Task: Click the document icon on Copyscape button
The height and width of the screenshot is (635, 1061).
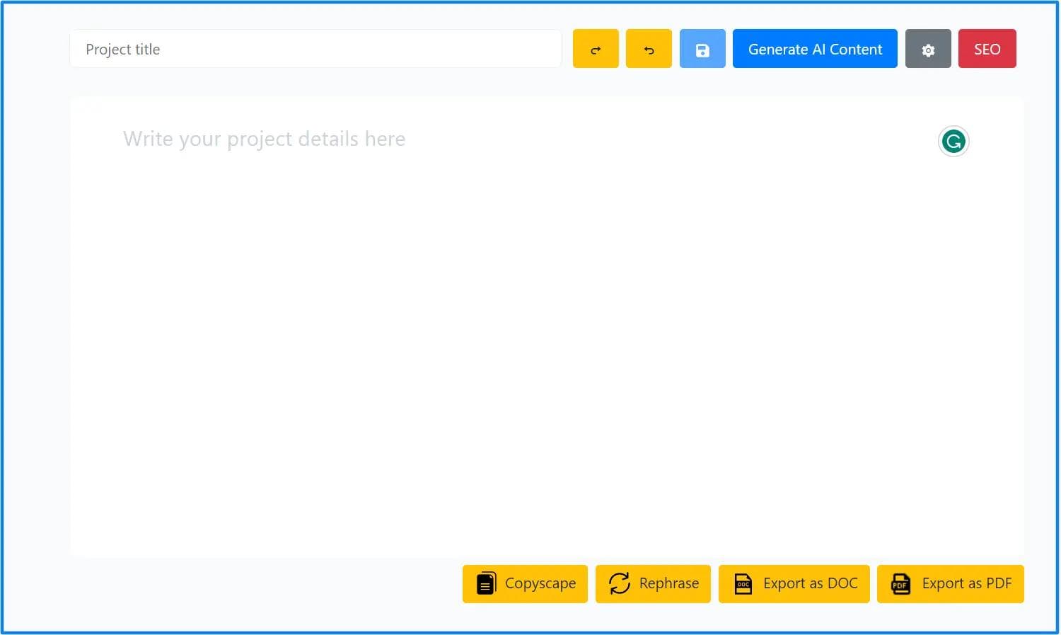Action: 486,583
